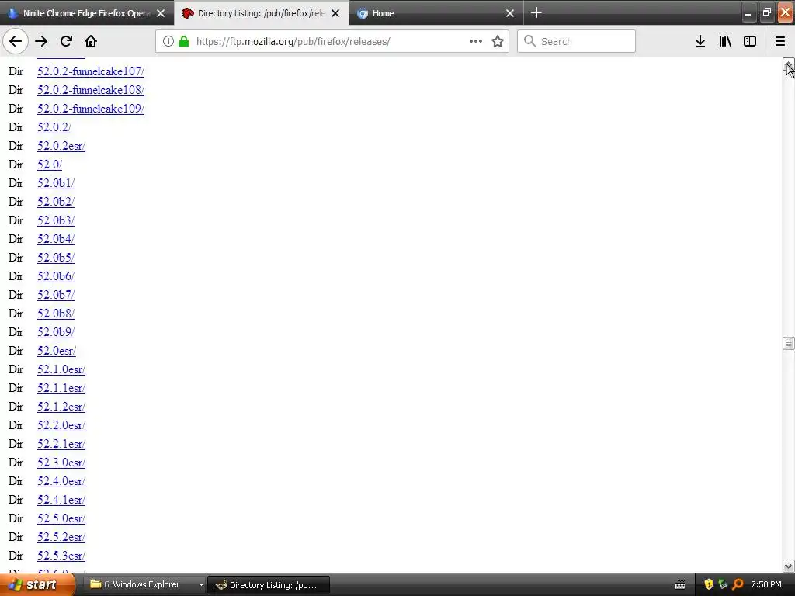Image resolution: width=795 pixels, height=596 pixels.
Task: Open the 52.0b4/ directory link
Action: tap(56, 239)
